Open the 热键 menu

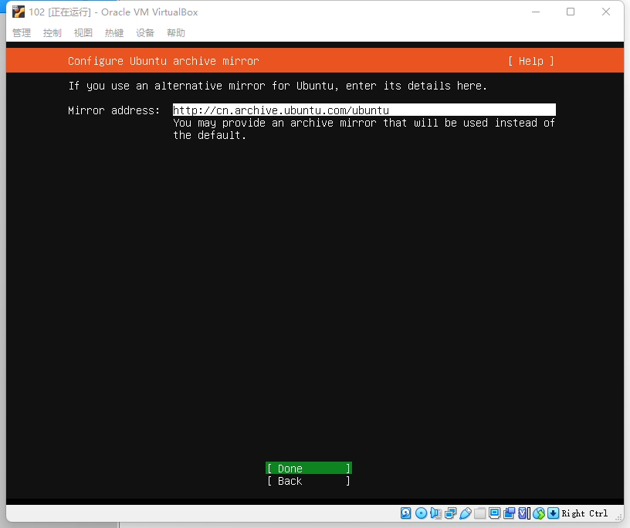(114, 33)
